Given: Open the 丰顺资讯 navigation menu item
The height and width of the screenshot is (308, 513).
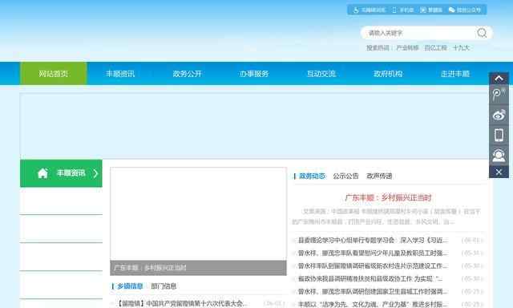Looking at the screenshot, I should click(x=120, y=74).
